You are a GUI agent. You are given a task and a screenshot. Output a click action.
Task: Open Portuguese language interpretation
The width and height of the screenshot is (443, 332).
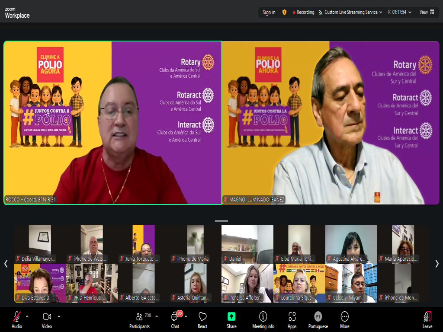(x=318, y=319)
